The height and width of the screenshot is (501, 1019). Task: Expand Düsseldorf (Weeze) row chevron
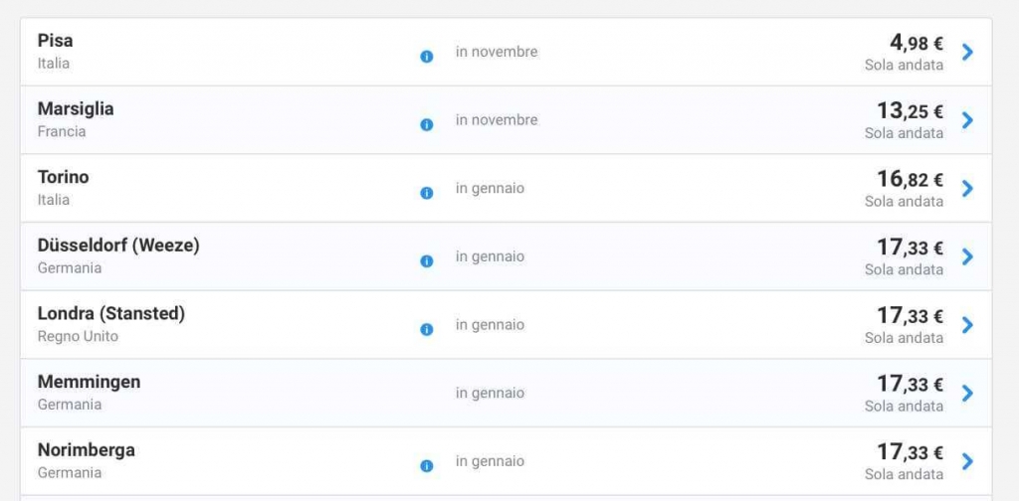click(x=967, y=256)
